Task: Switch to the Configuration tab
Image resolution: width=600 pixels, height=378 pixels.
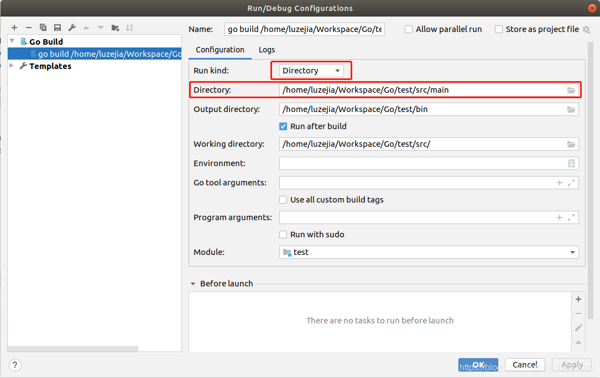Action: click(220, 50)
